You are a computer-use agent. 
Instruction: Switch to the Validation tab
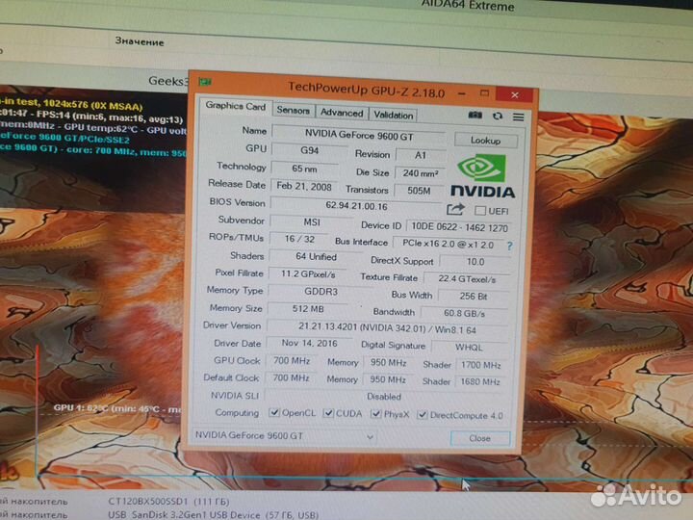coord(393,115)
